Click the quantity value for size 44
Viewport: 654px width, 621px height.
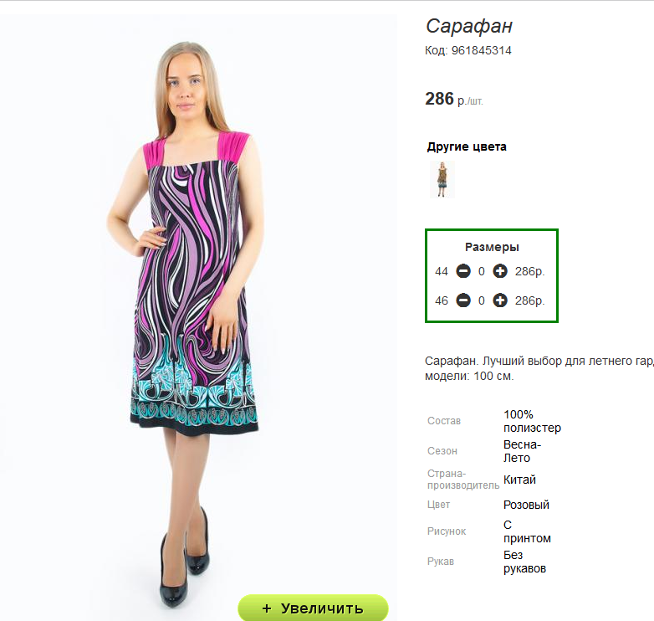click(482, 271)
